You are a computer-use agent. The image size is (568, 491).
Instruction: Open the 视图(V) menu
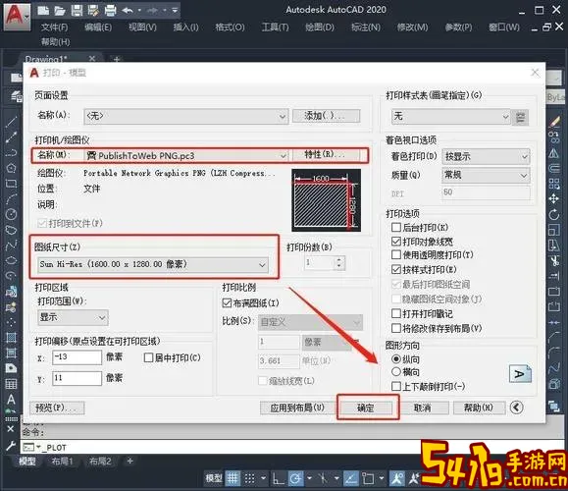point(142,27)
